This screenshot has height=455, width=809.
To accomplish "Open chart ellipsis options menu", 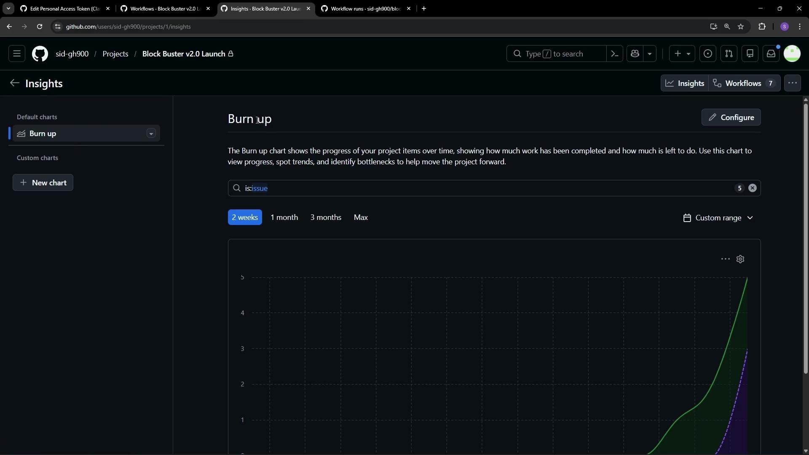I will pyautogui.click(x=725, y=259).
